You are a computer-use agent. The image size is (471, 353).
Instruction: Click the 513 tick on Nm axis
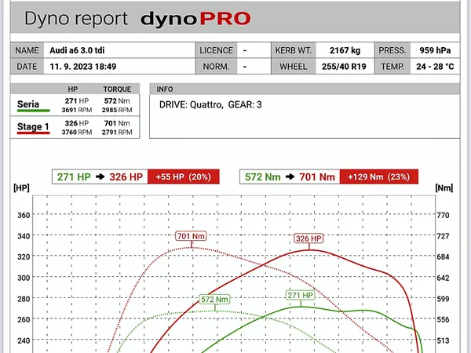pos(443,340)
